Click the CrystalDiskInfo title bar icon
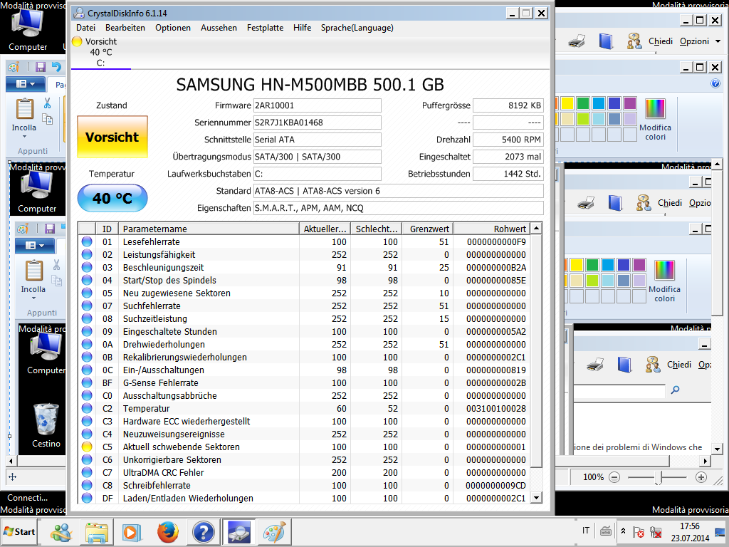 tap(80, 13)
